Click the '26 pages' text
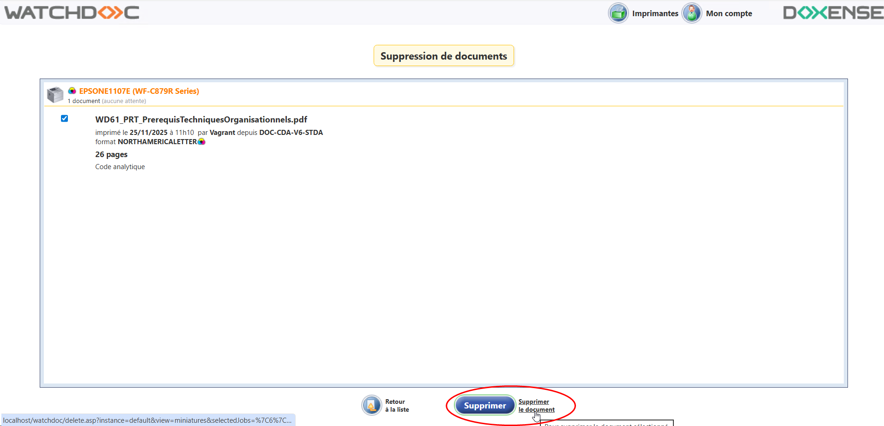Screen dimensions: 884x426 tap(111, 154)
